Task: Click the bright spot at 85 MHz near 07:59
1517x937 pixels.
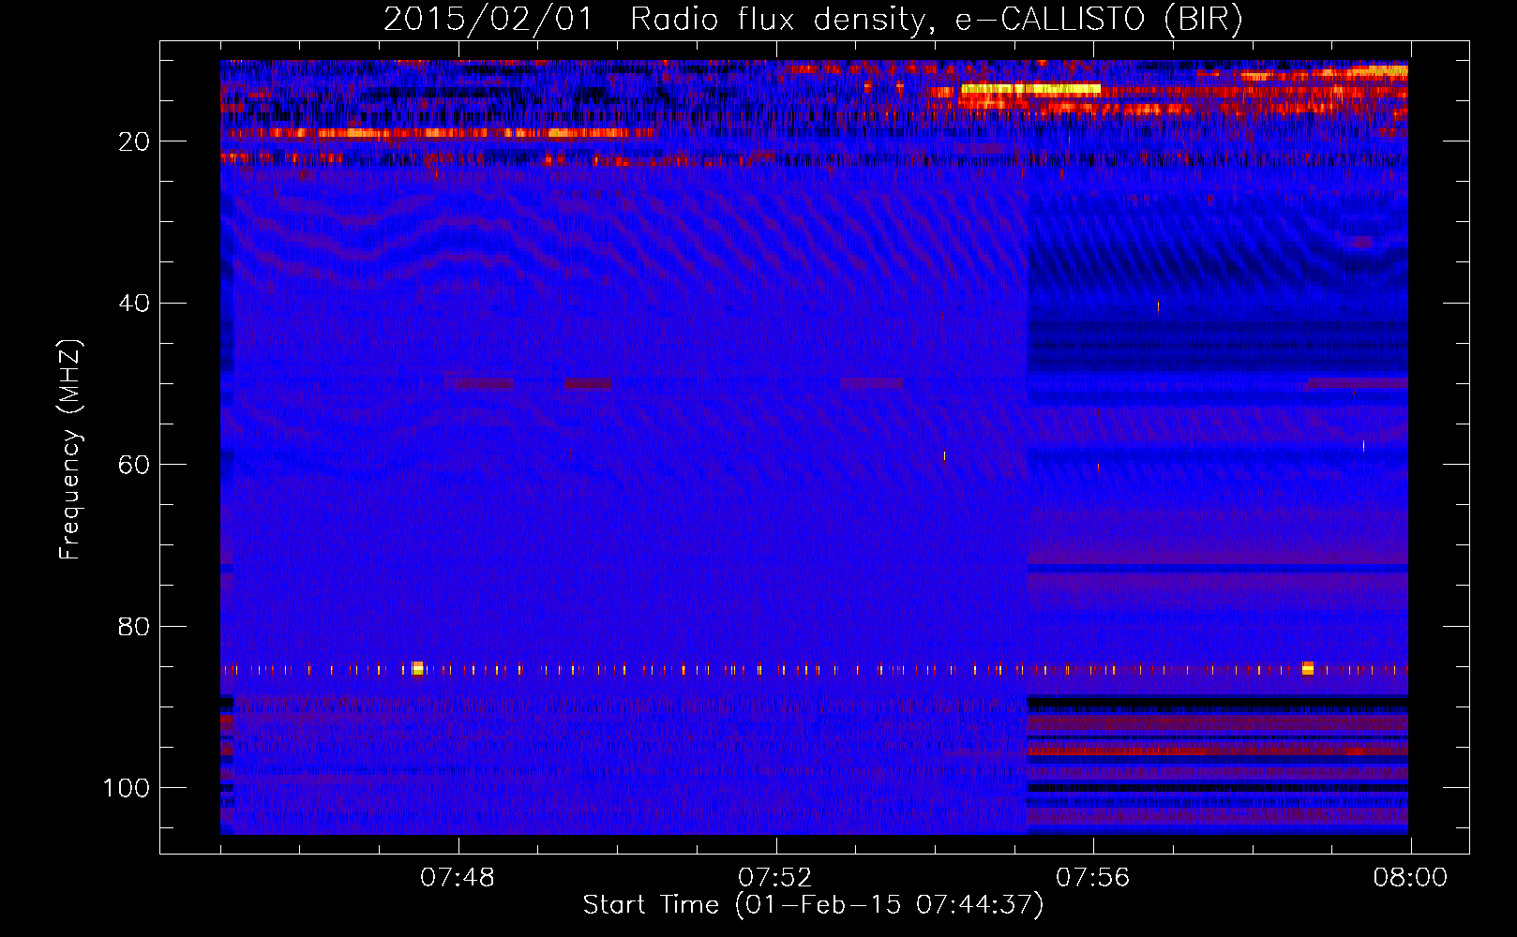Action: click(1308, 669)
